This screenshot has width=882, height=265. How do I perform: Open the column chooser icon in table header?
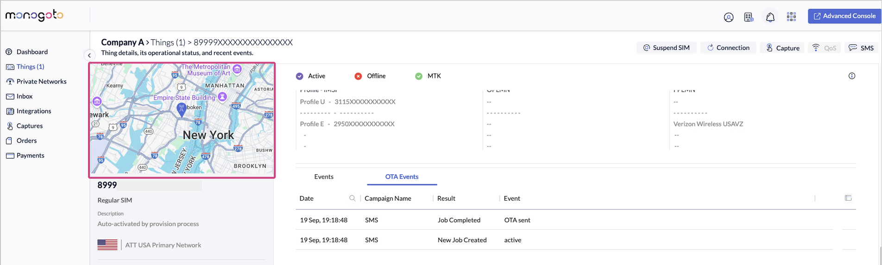[848, 198]
